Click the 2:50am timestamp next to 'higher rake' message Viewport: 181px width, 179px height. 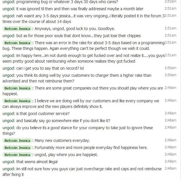pyautogui.click(x=170, y=75)
